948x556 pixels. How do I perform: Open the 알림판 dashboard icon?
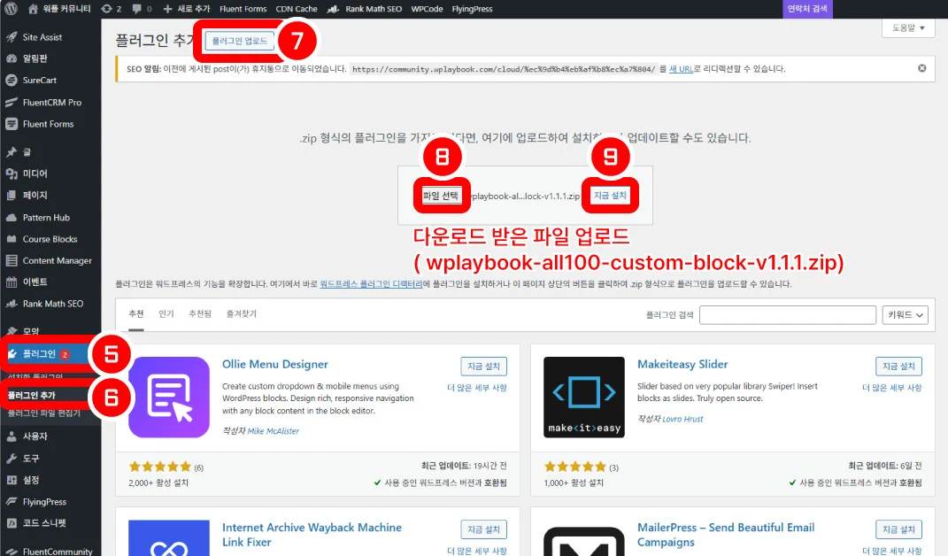pyautogui.click(x=12, y=58)
